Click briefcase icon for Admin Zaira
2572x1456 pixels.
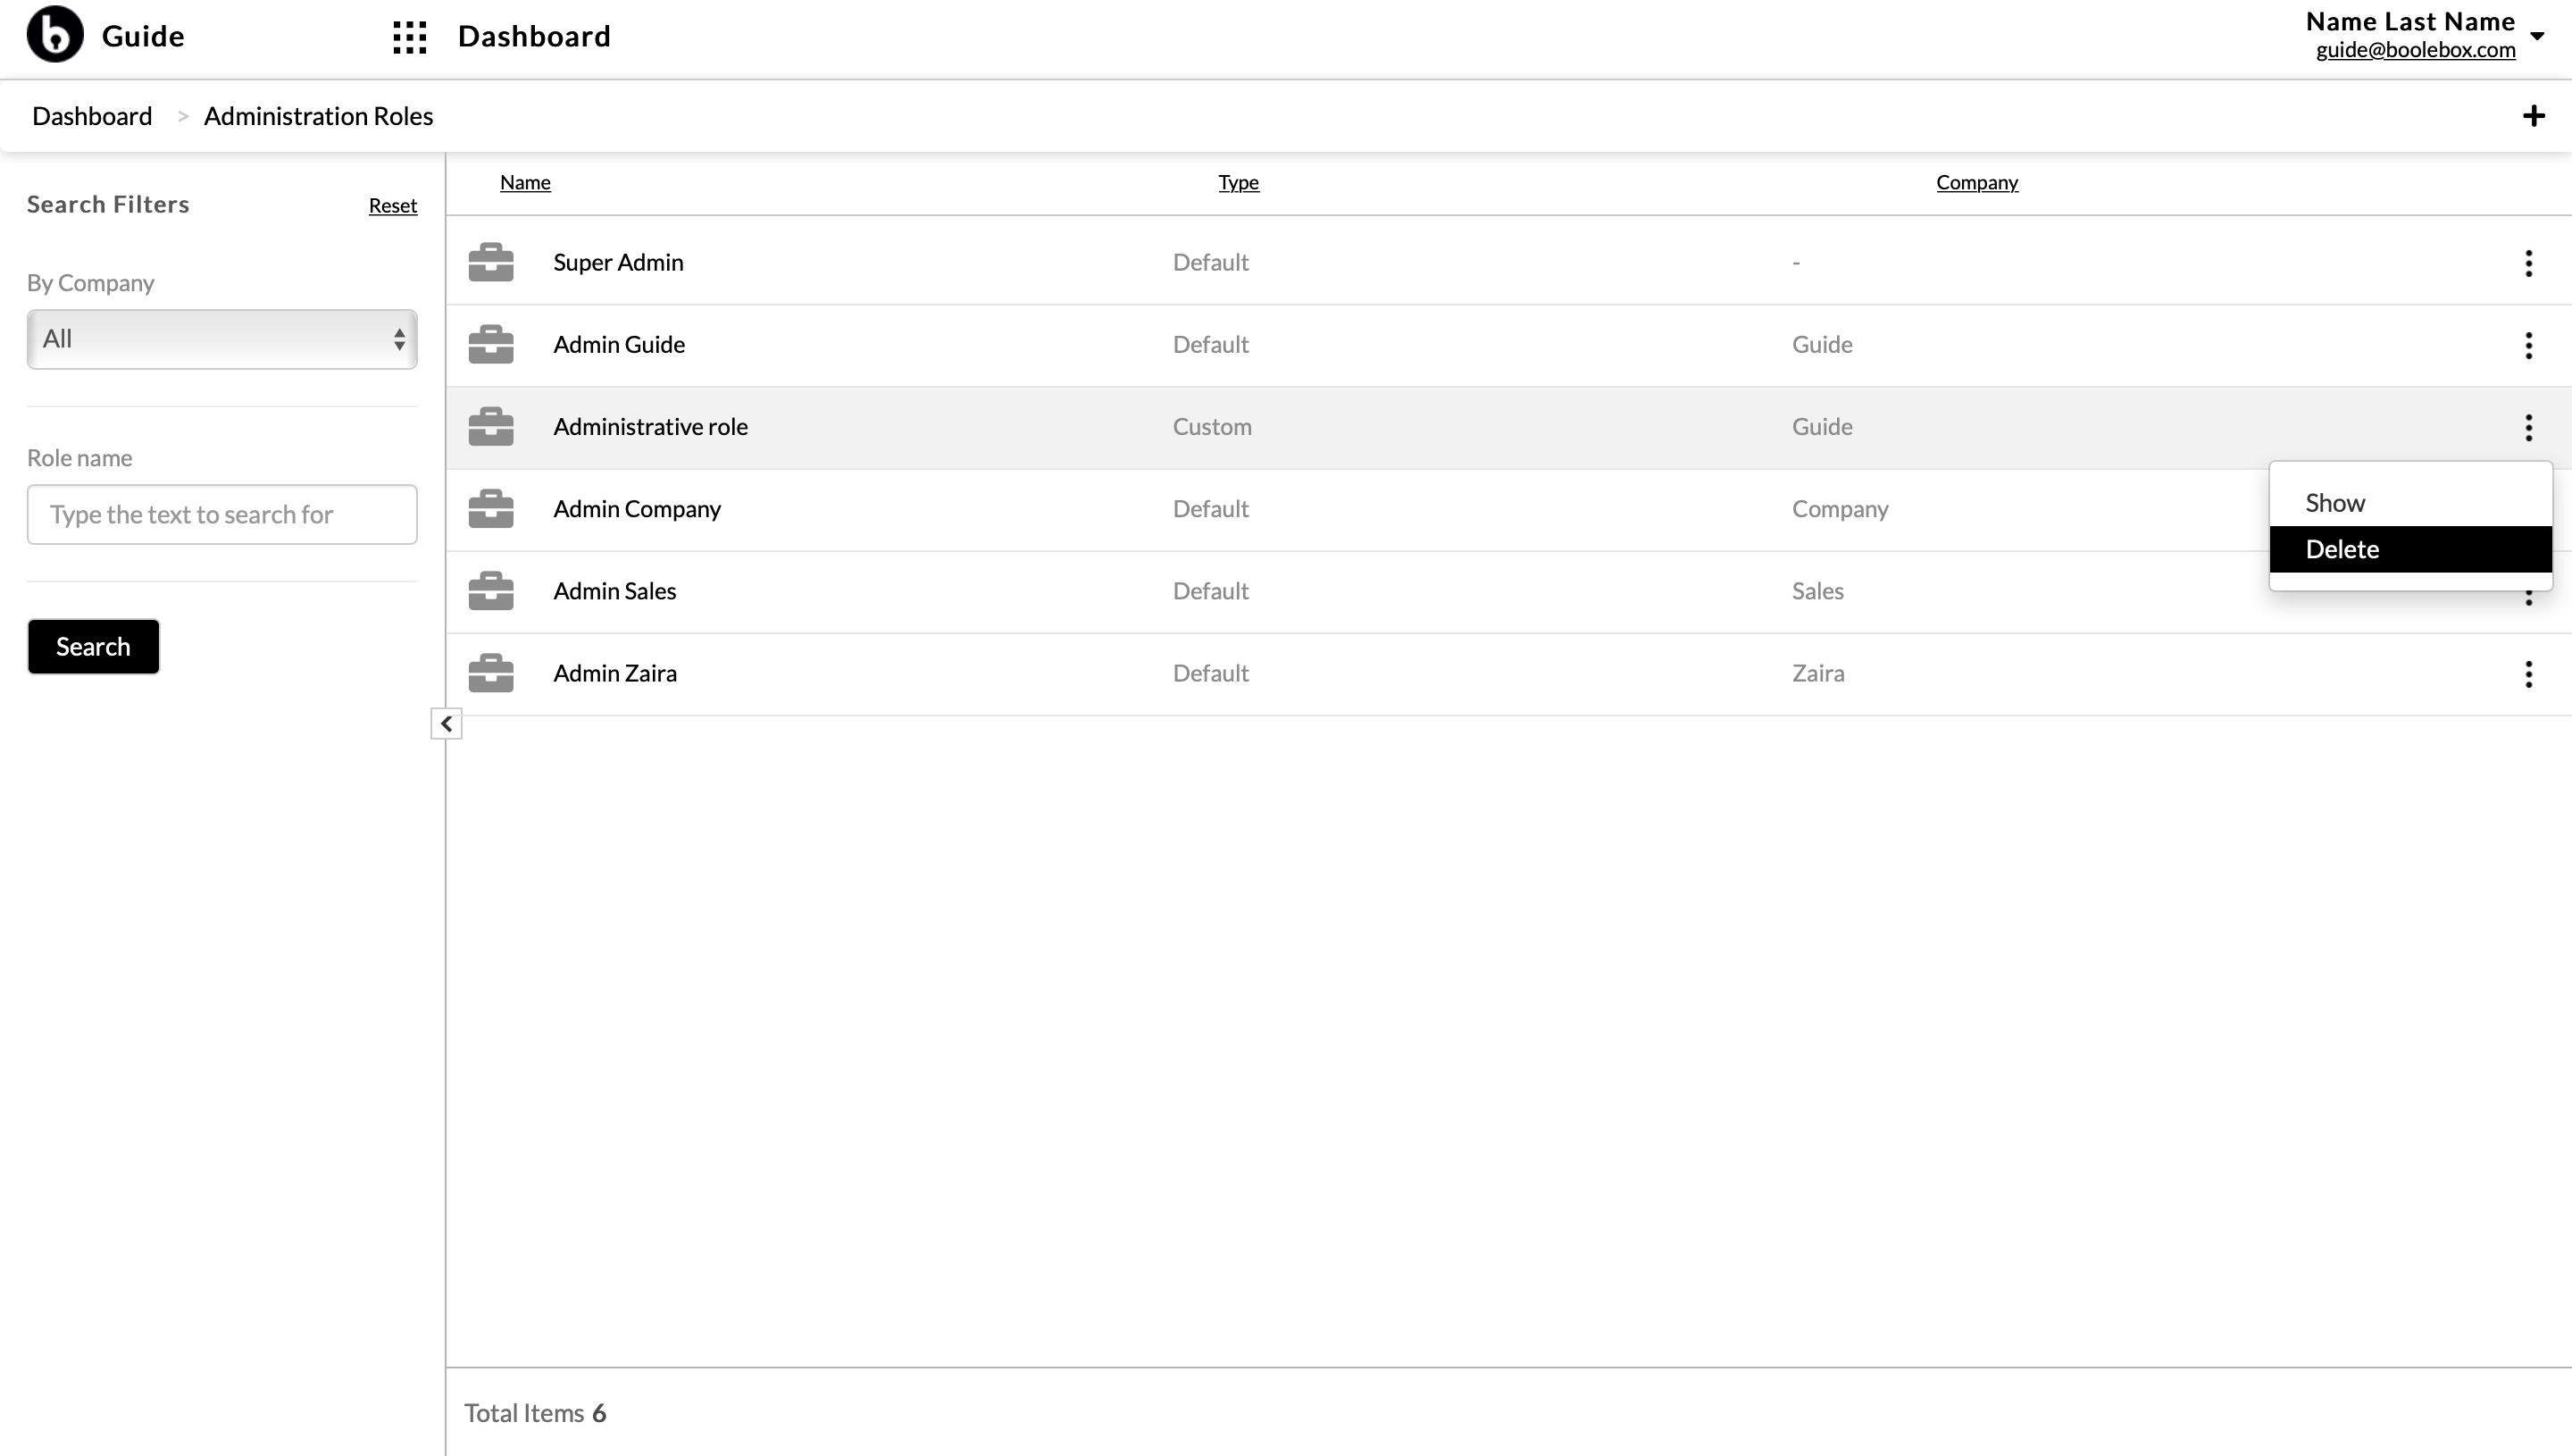tap(491, 673)
